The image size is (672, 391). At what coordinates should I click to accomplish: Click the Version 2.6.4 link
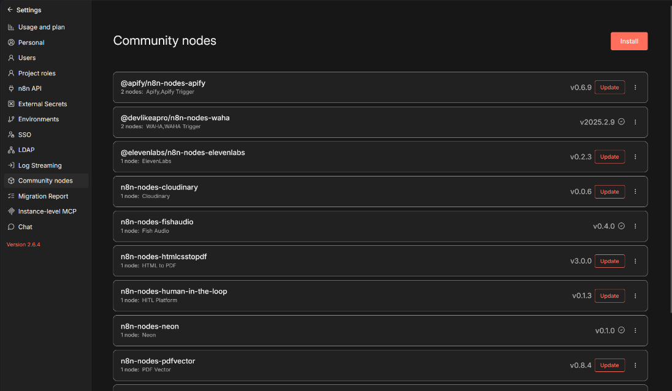[23, 245]
